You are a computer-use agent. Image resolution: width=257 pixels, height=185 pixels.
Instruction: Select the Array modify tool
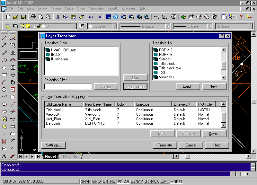tap(13, 67)
